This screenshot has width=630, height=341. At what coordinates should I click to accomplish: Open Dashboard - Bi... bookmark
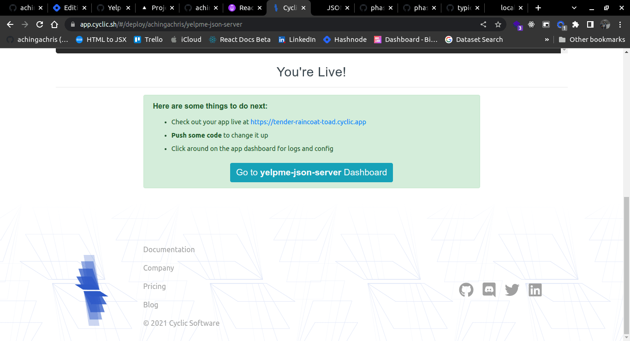point(406,40)
